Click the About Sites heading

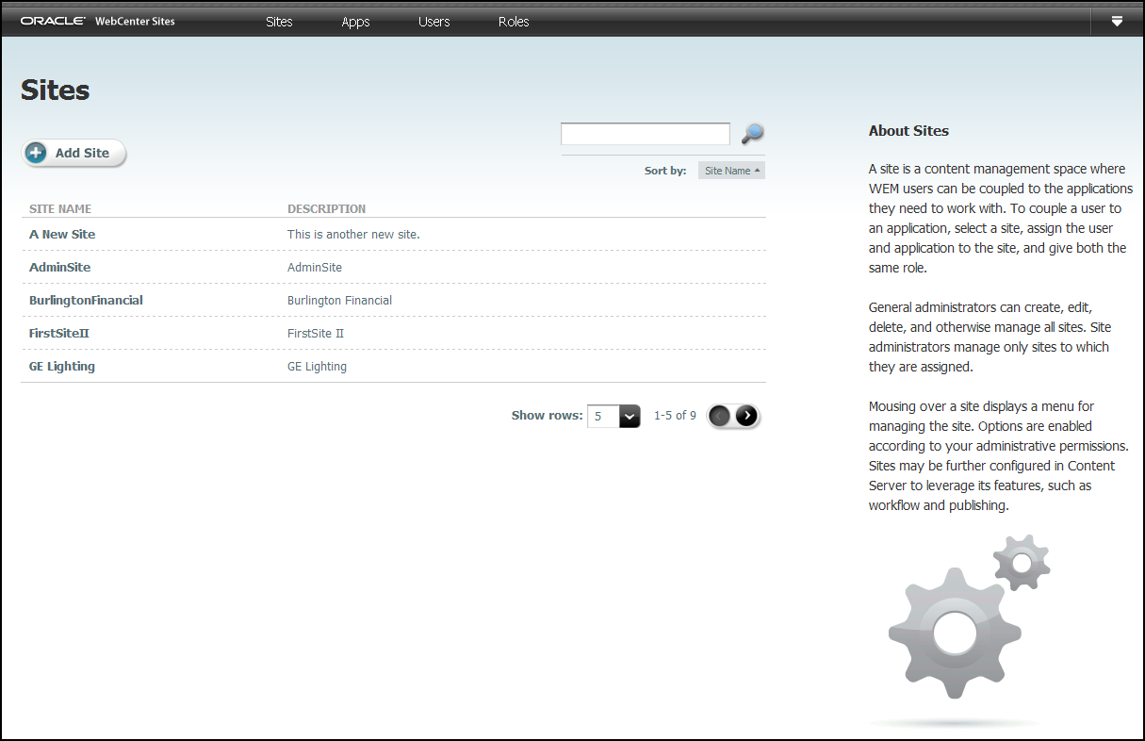tap(908, 131)
